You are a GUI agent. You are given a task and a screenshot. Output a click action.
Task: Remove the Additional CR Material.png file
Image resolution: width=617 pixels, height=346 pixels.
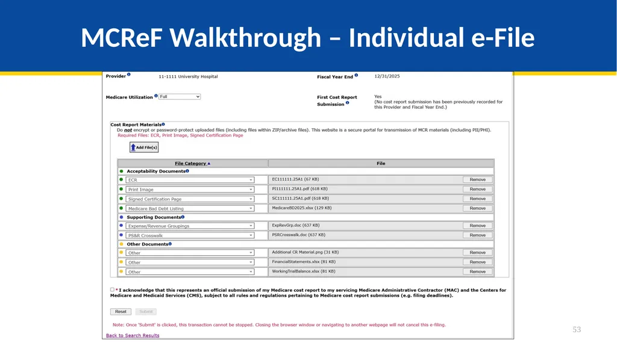click(x=477, y=252)
